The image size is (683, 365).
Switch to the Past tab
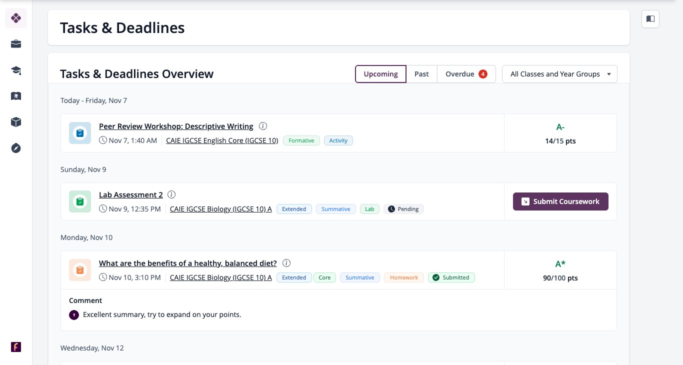(x=421, y=74)
